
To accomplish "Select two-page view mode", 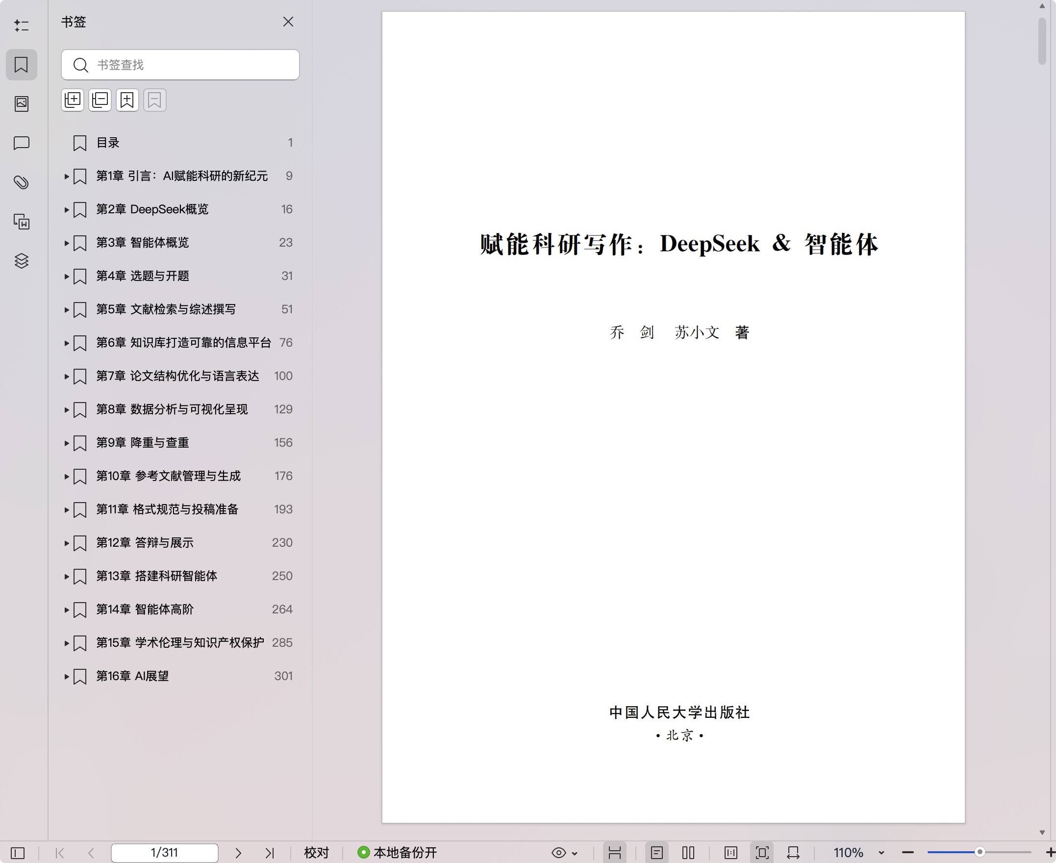I will (688, 853).
